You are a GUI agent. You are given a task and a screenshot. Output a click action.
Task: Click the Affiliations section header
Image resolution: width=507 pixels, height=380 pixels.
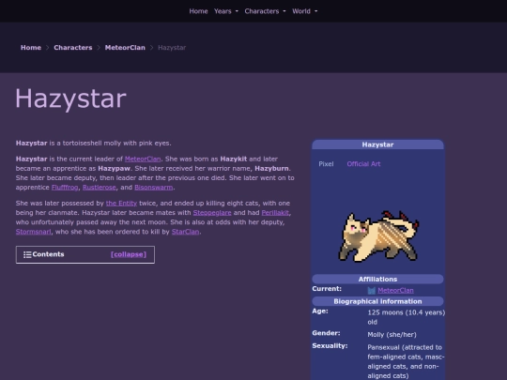click(x=377, y=280)
